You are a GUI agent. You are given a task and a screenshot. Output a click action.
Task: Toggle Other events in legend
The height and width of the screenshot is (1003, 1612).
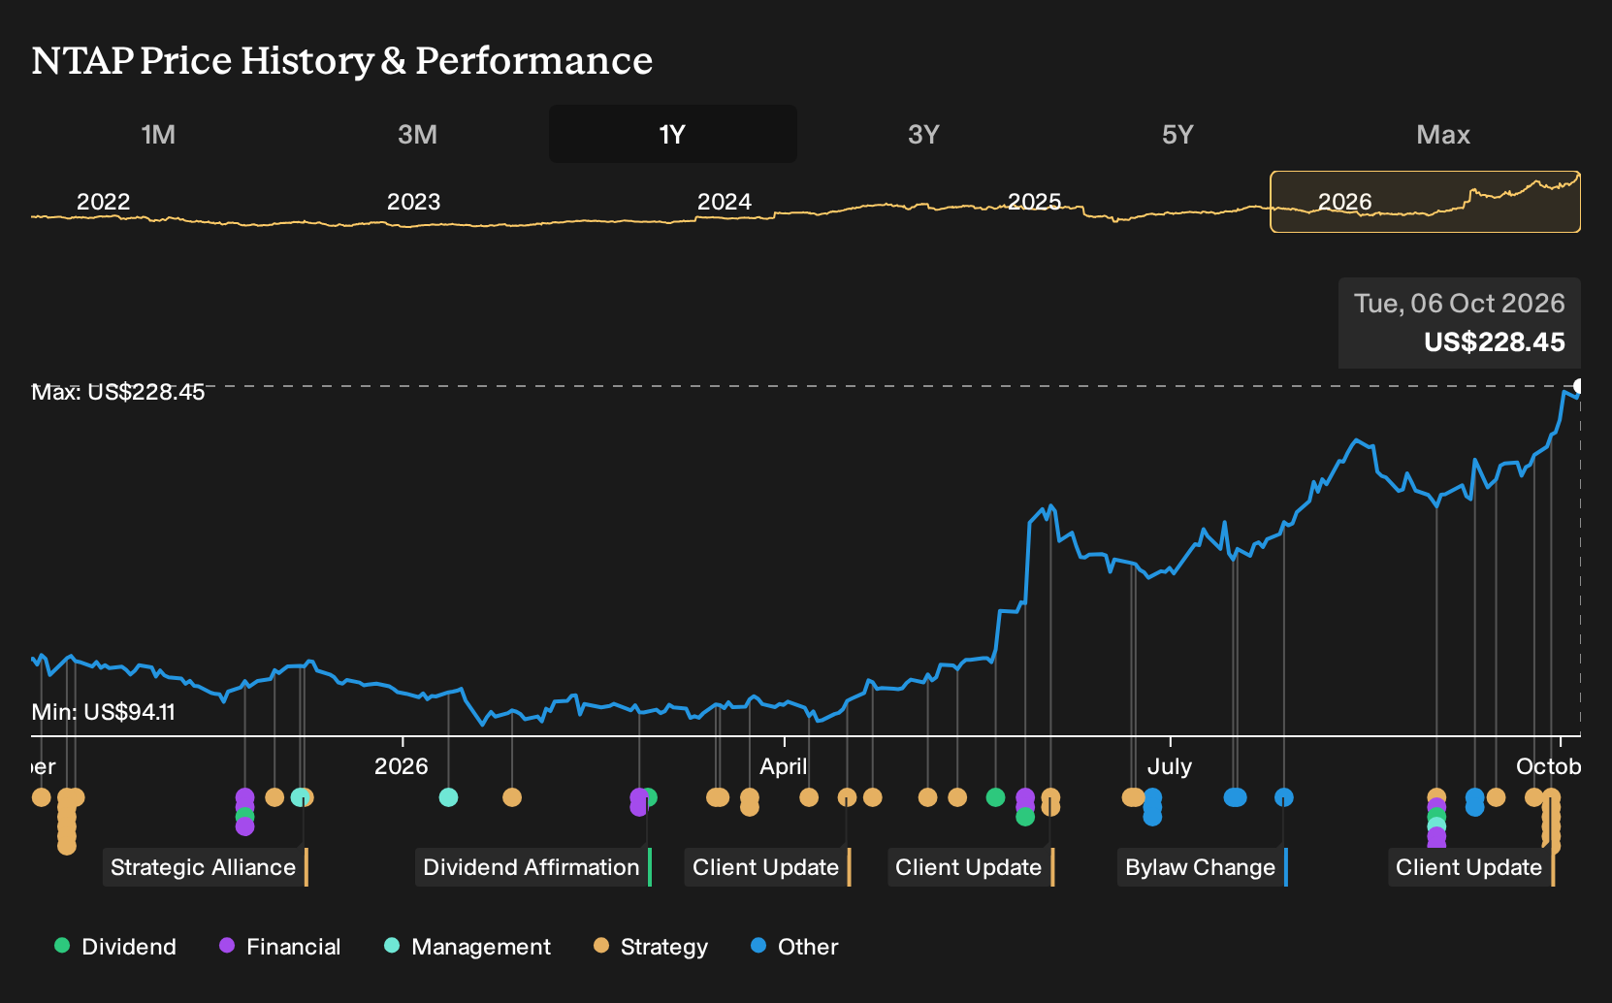pyautogui.click(x=794, y=947)
